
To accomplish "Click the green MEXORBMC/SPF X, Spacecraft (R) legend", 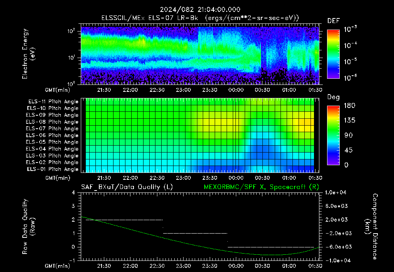I will [x=261, y=187].
